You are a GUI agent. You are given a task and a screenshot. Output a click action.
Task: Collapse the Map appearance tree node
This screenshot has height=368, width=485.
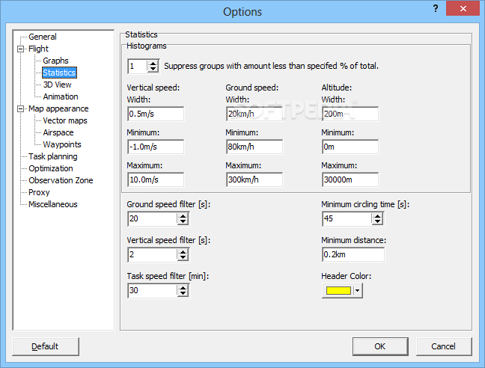coord(21,108)
